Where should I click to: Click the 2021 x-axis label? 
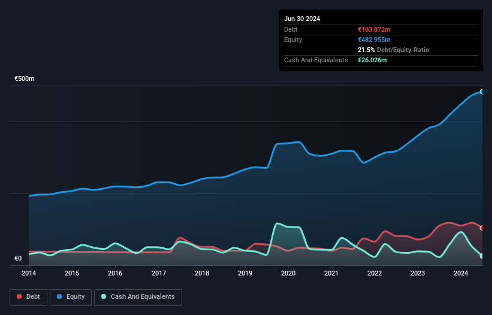331,273
